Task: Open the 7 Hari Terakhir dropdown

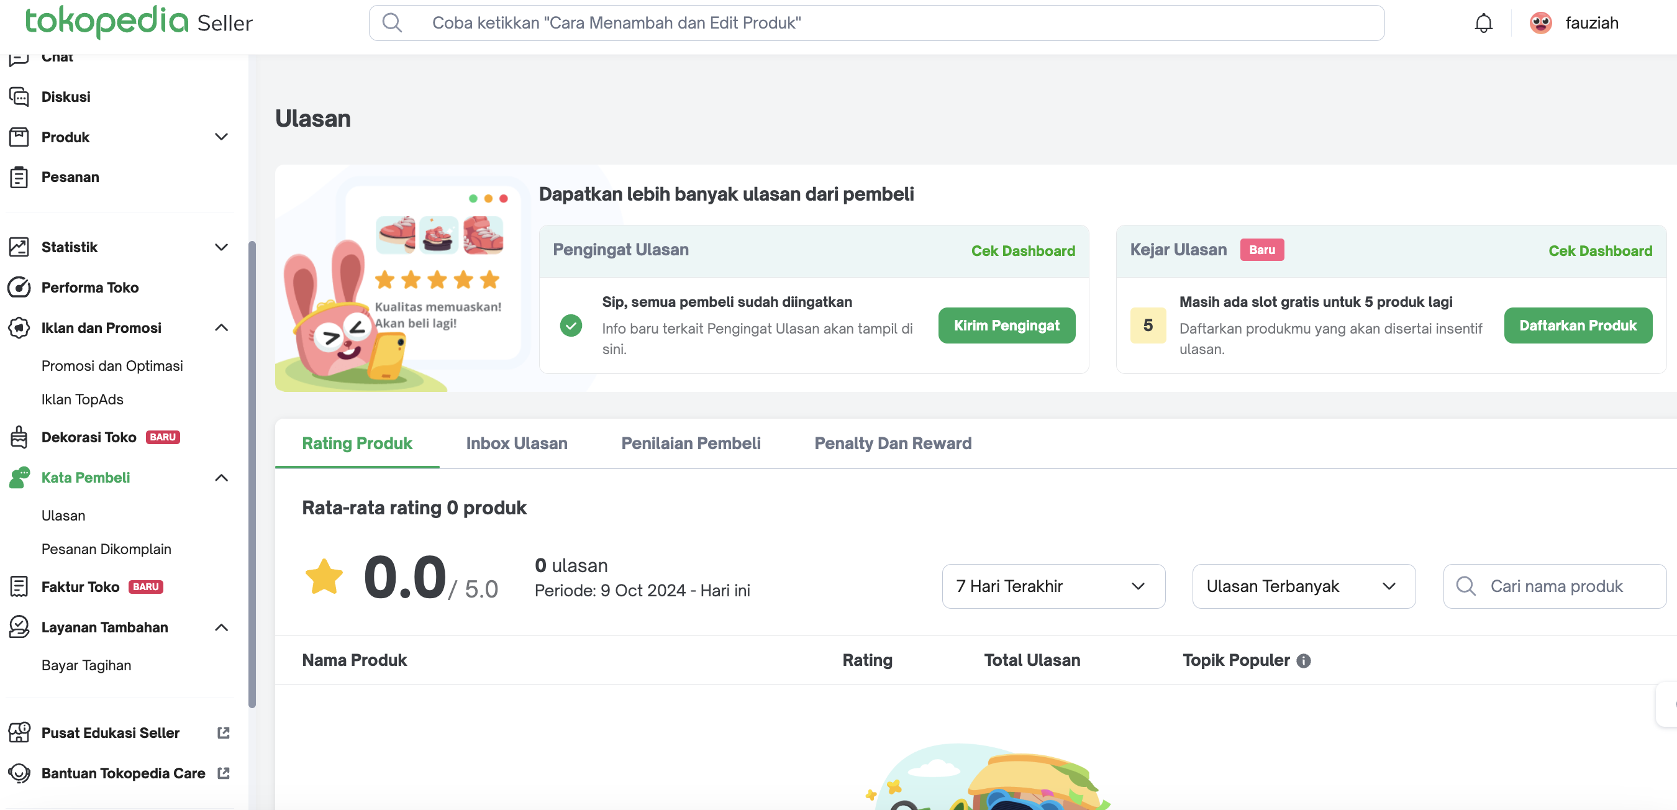Action: [1053, 586]
